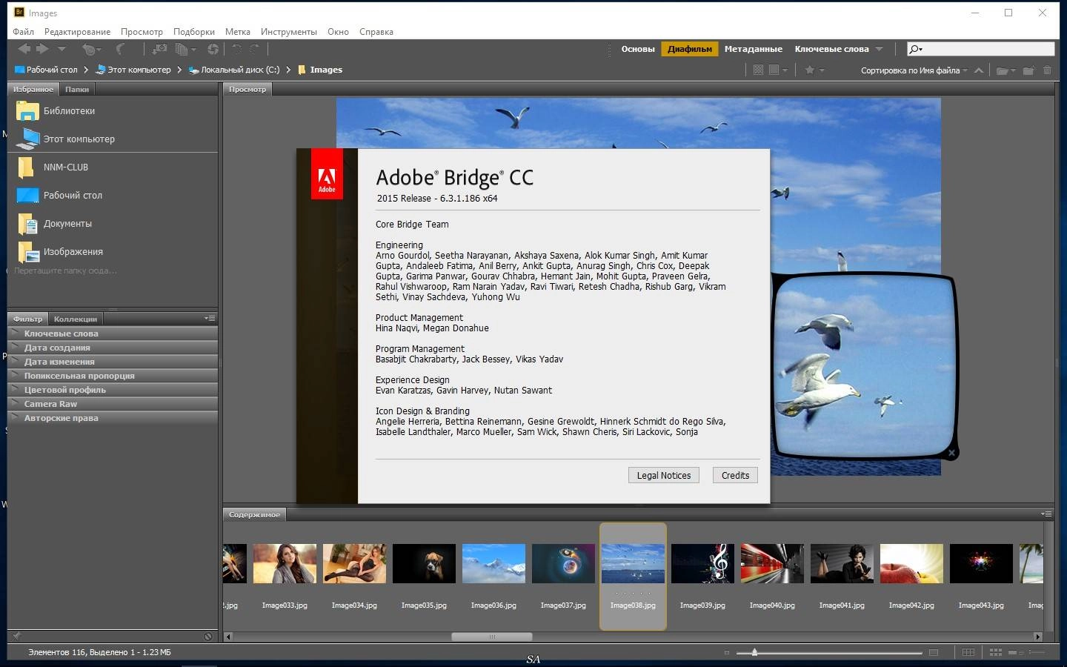Open the Просмотр menu
Screen dimensions: 1067x667
pyautogui.click(x=142, y=32)
